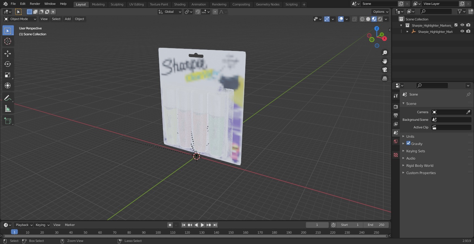Open the World properties tab

click(396, 142)
